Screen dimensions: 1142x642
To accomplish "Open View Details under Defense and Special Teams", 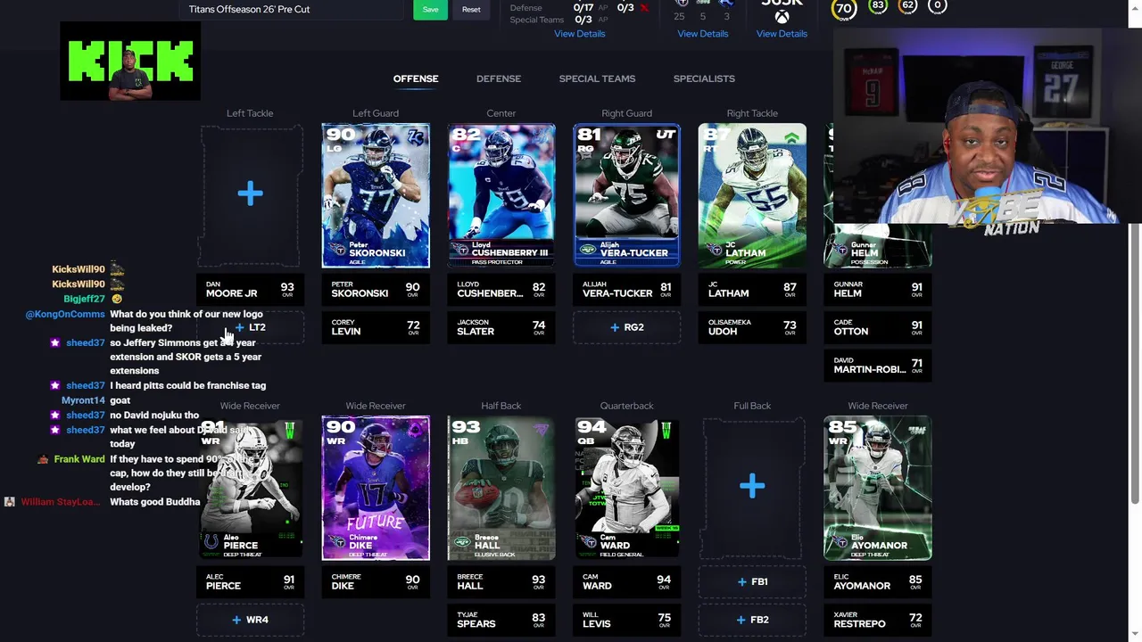I will click(x=579, y=34).
